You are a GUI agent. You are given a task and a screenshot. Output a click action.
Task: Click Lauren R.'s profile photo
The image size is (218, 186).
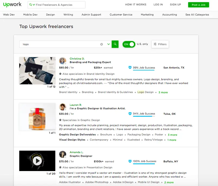click(63, 107)
